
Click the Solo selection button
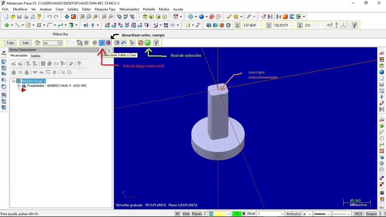26,43
